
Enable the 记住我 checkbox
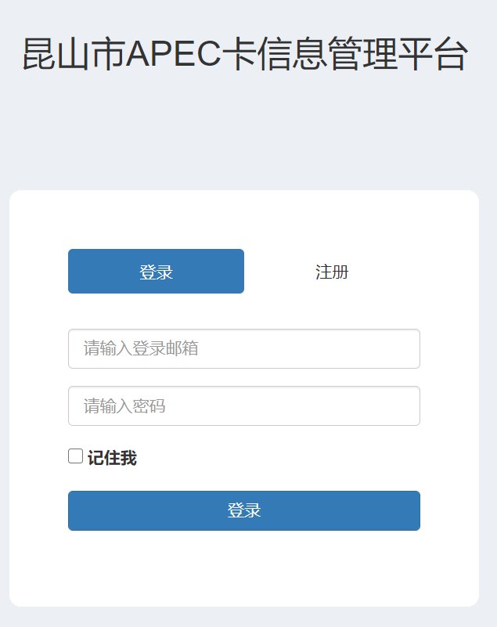(x=76, y=456)
